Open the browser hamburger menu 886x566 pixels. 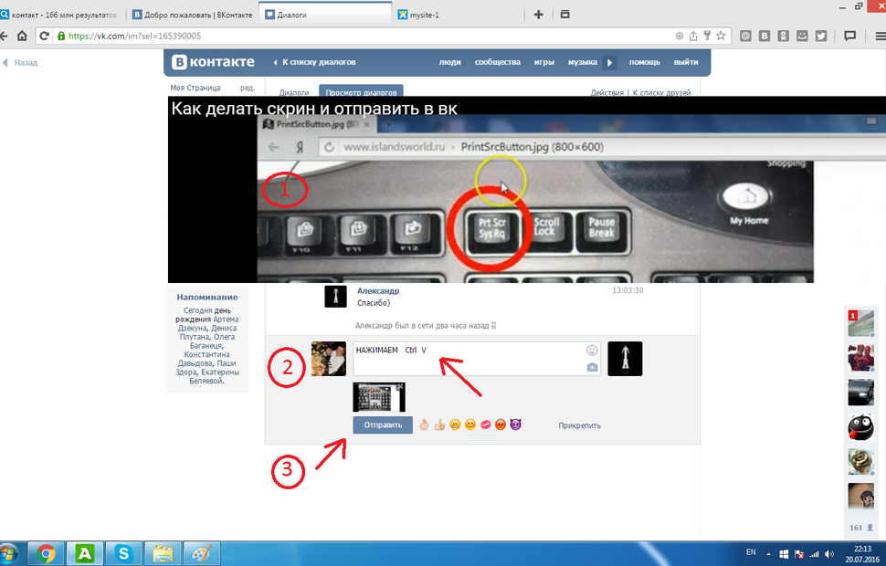pos(881,37)
